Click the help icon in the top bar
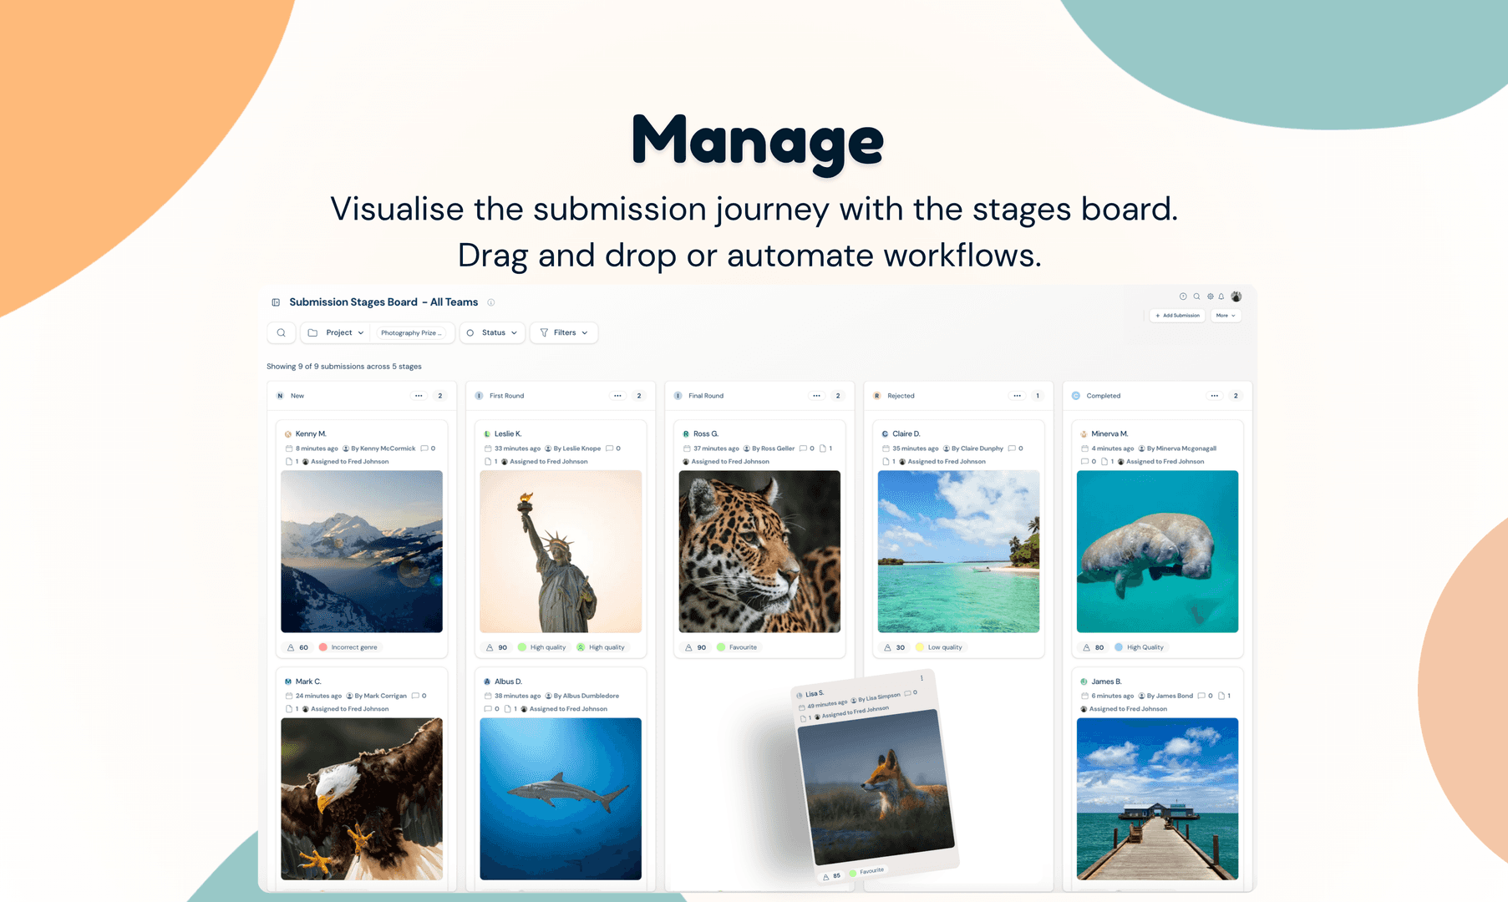 point(1183,296)
